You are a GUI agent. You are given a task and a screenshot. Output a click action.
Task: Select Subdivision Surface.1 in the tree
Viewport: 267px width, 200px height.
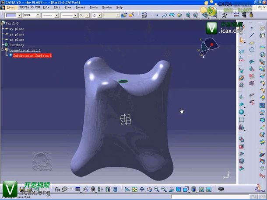click(32, 55)
